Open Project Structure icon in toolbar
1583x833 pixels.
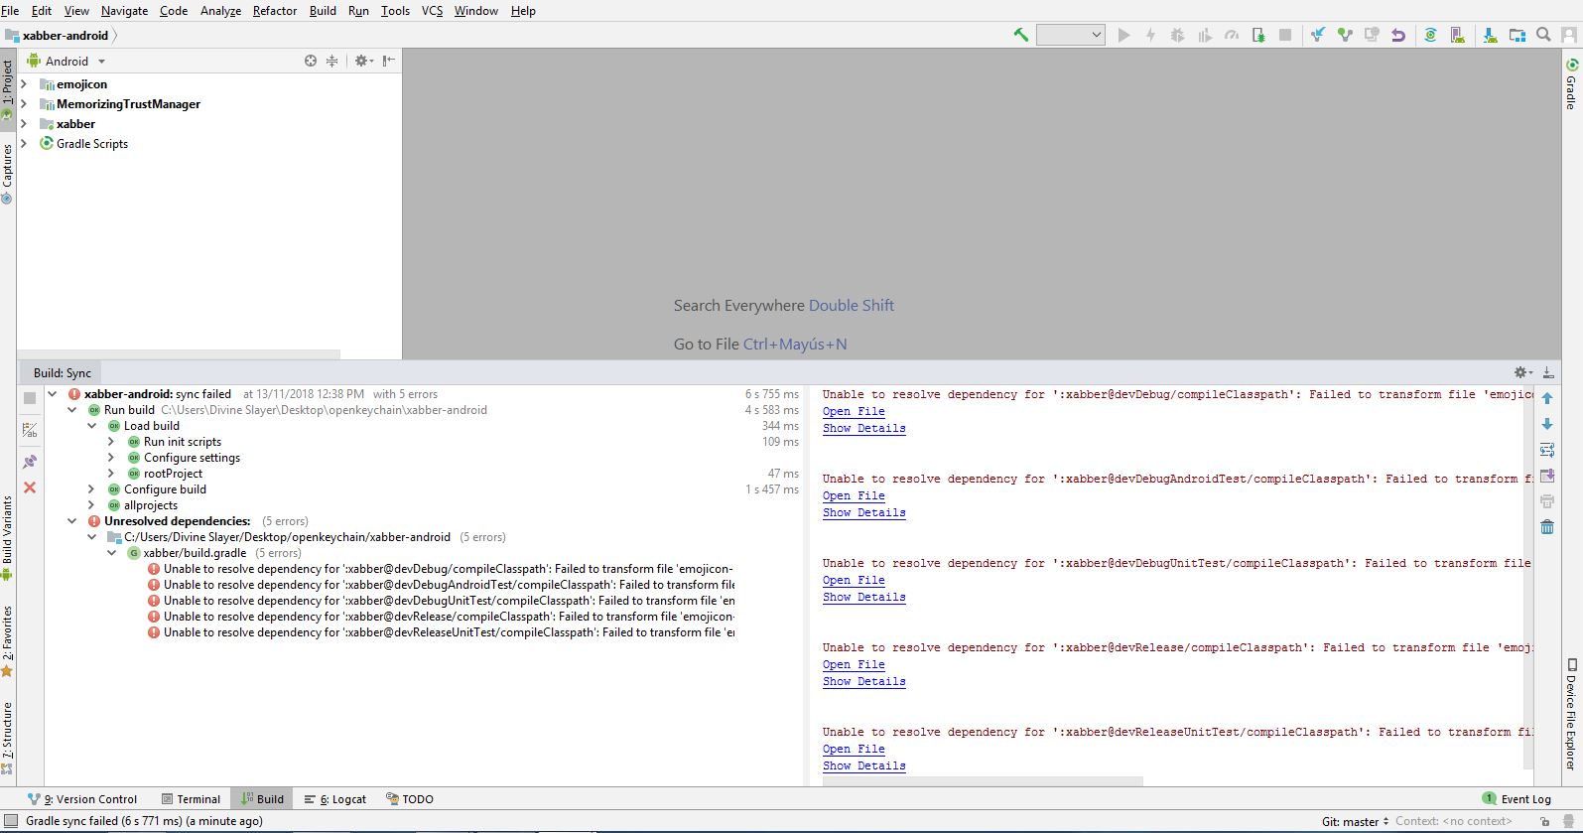(x=1517, y=35)
